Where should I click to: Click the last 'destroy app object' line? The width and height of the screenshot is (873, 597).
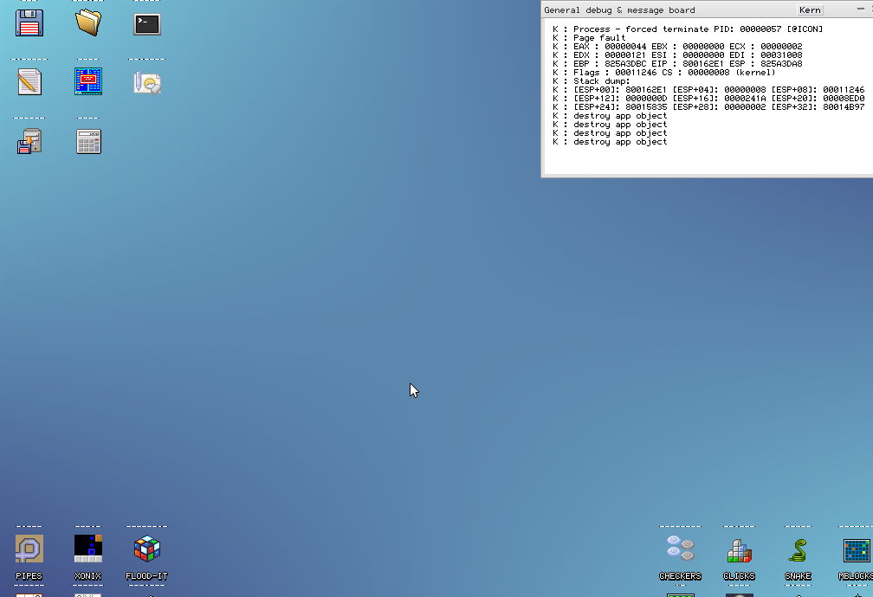[x=620, y=142]
